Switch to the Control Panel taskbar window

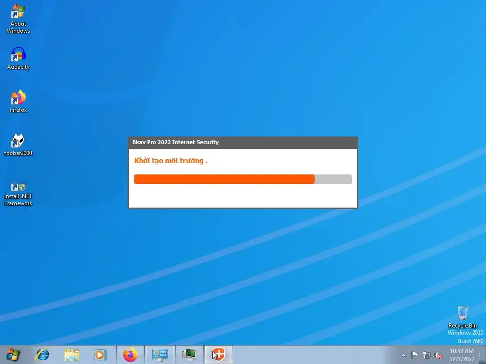[160, 355]
